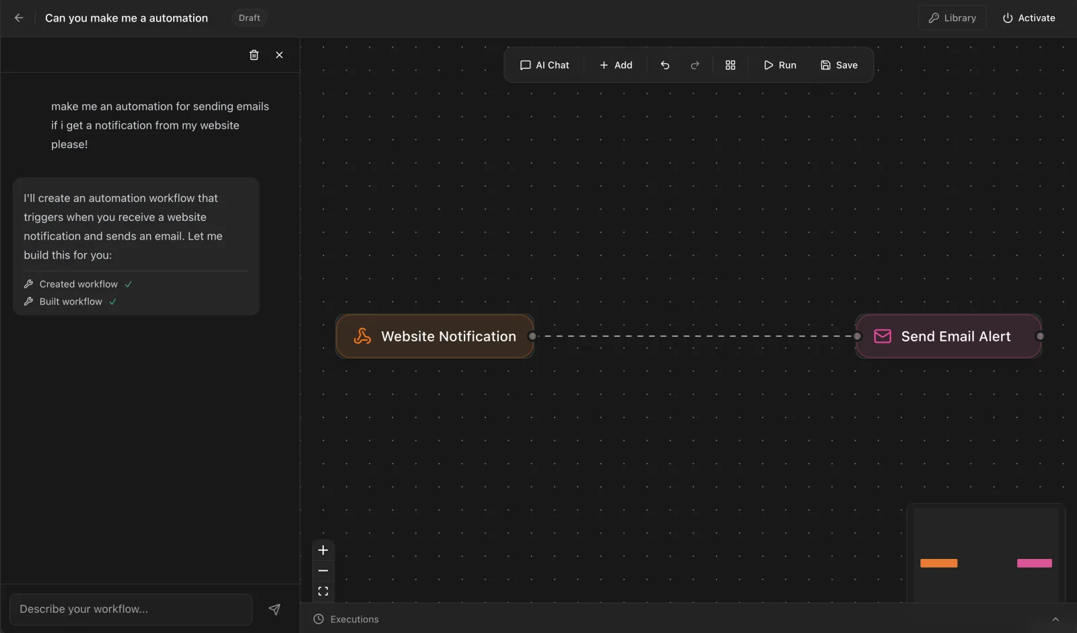1077x633 pixels.
Task: Activate the workflow
Action: [1029, 18]
